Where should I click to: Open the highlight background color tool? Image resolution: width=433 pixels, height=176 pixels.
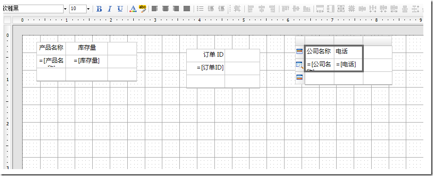coord(142,9)
